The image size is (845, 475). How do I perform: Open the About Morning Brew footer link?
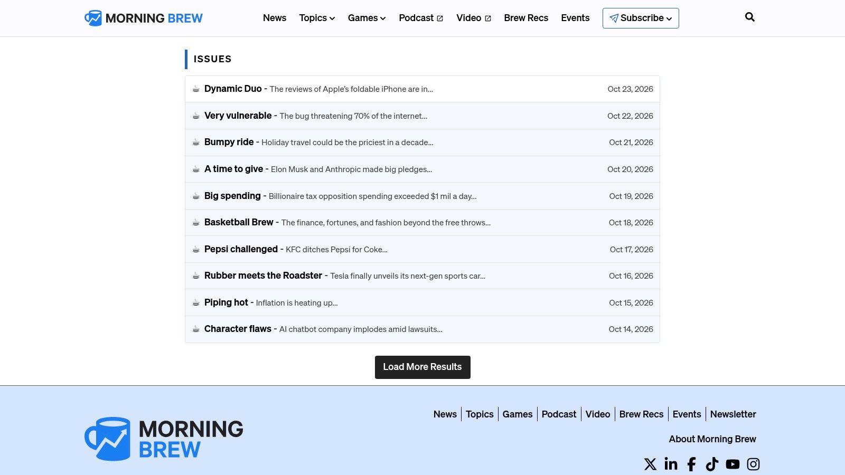click(x=712, y=439)
